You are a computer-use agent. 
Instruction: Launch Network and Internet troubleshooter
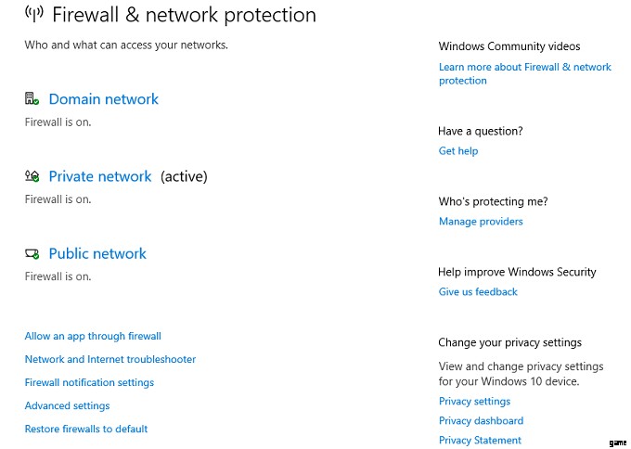(110, 359)
